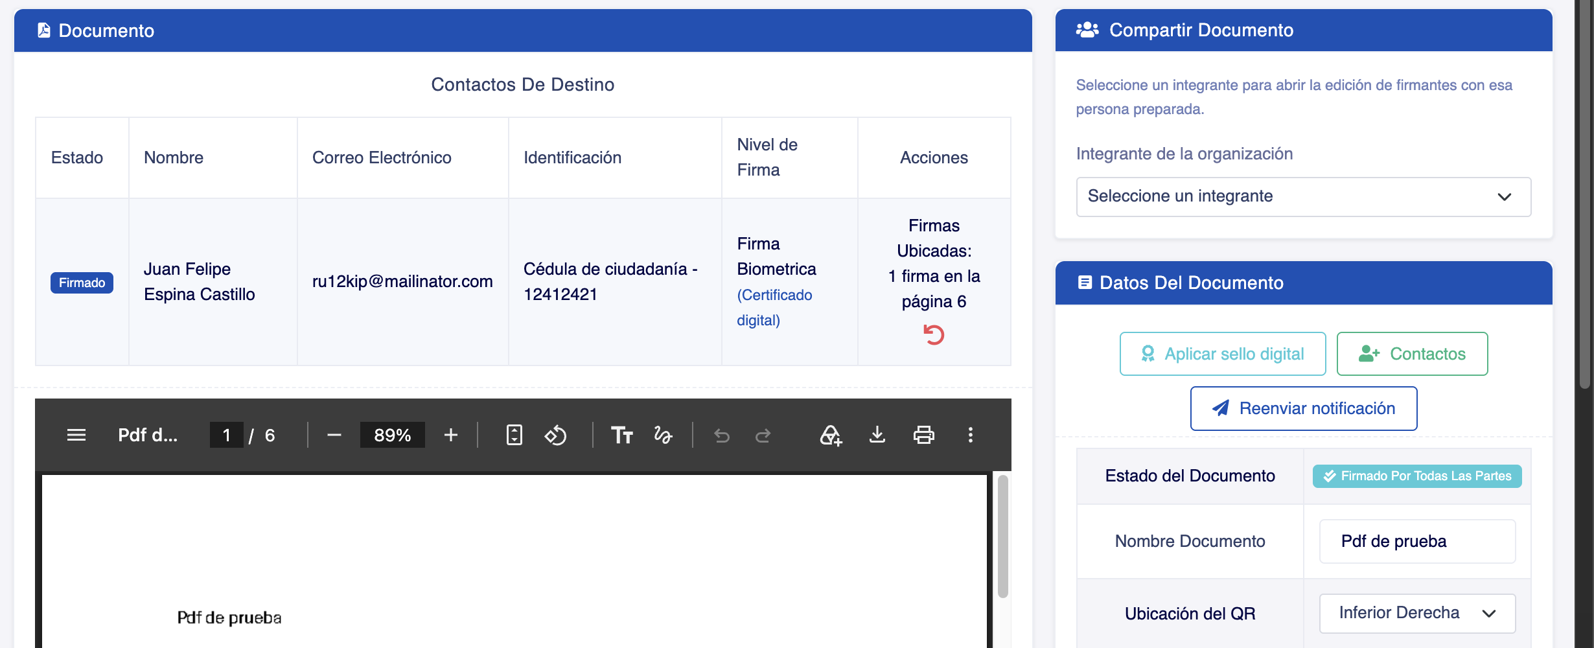This screenshot has height=648, width=1594.
Task: Click the Compartir Documento panel header
Action: (1304, 30)
